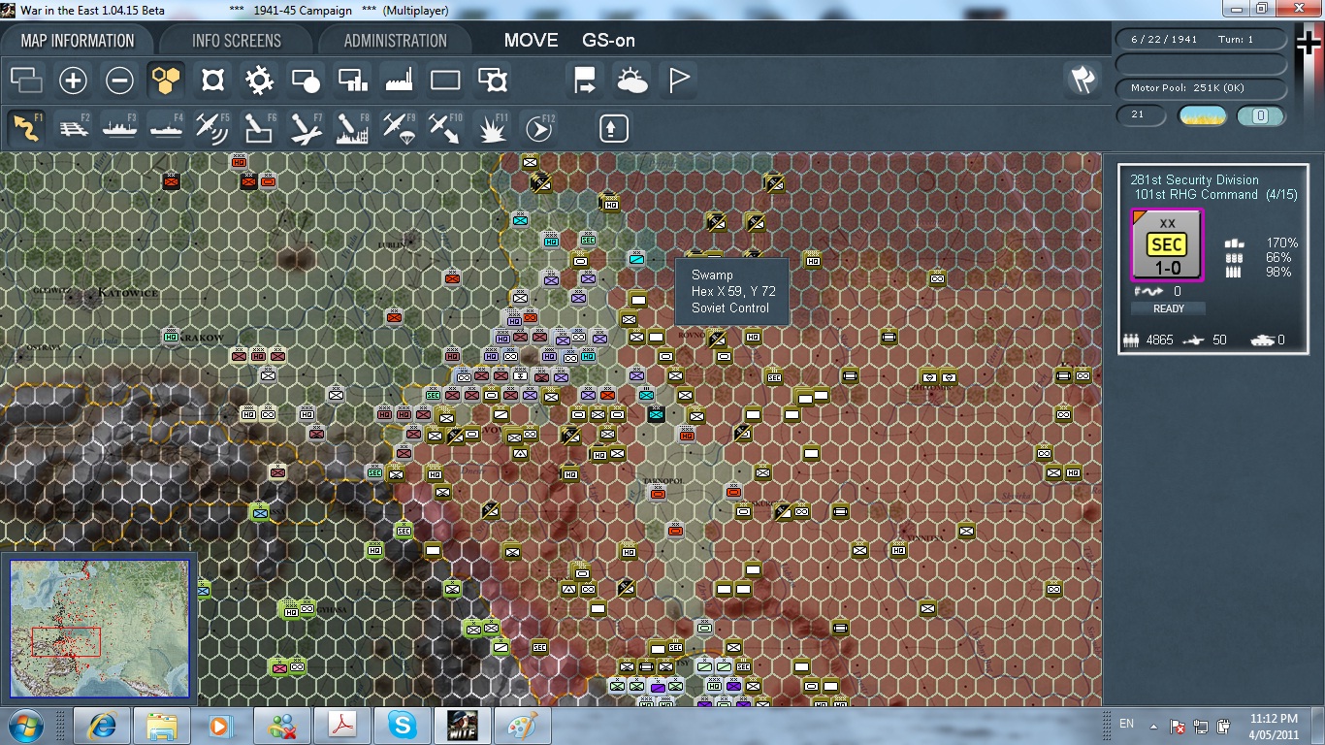Viewport: 1325px width, 745px height.
Task: Open the 101st RHG Command link
Action: pos(1196,194)
